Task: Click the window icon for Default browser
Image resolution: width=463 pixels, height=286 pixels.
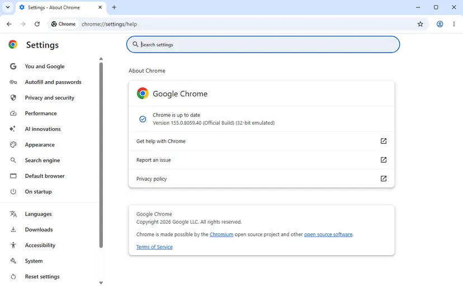Action: click(13, 176)
